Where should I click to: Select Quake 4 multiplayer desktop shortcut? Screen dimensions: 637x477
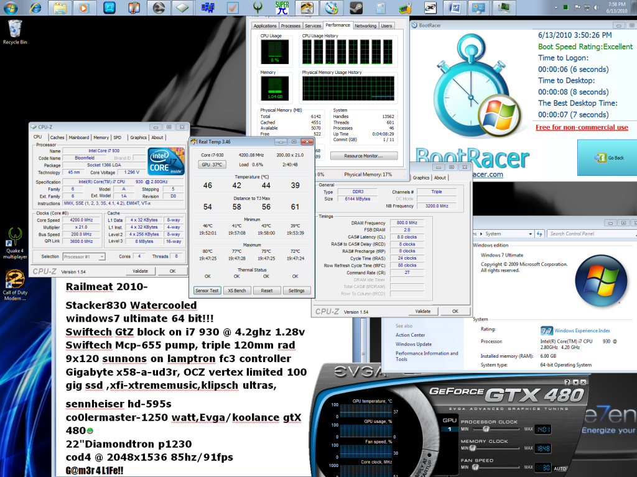15,243
